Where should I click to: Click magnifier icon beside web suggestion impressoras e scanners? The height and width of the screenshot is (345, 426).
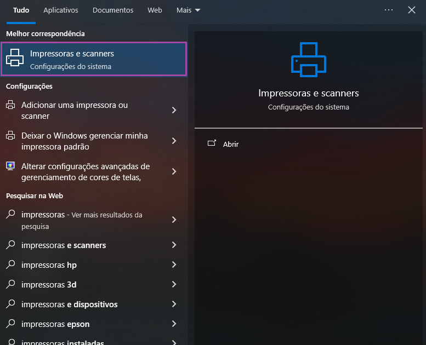(10, 245)
